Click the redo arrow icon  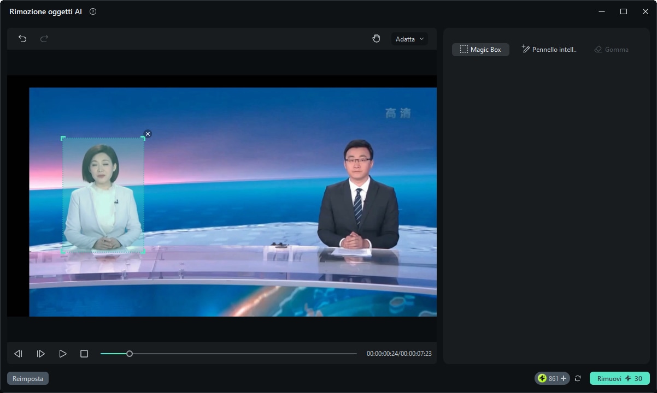(x=44, y=39)
